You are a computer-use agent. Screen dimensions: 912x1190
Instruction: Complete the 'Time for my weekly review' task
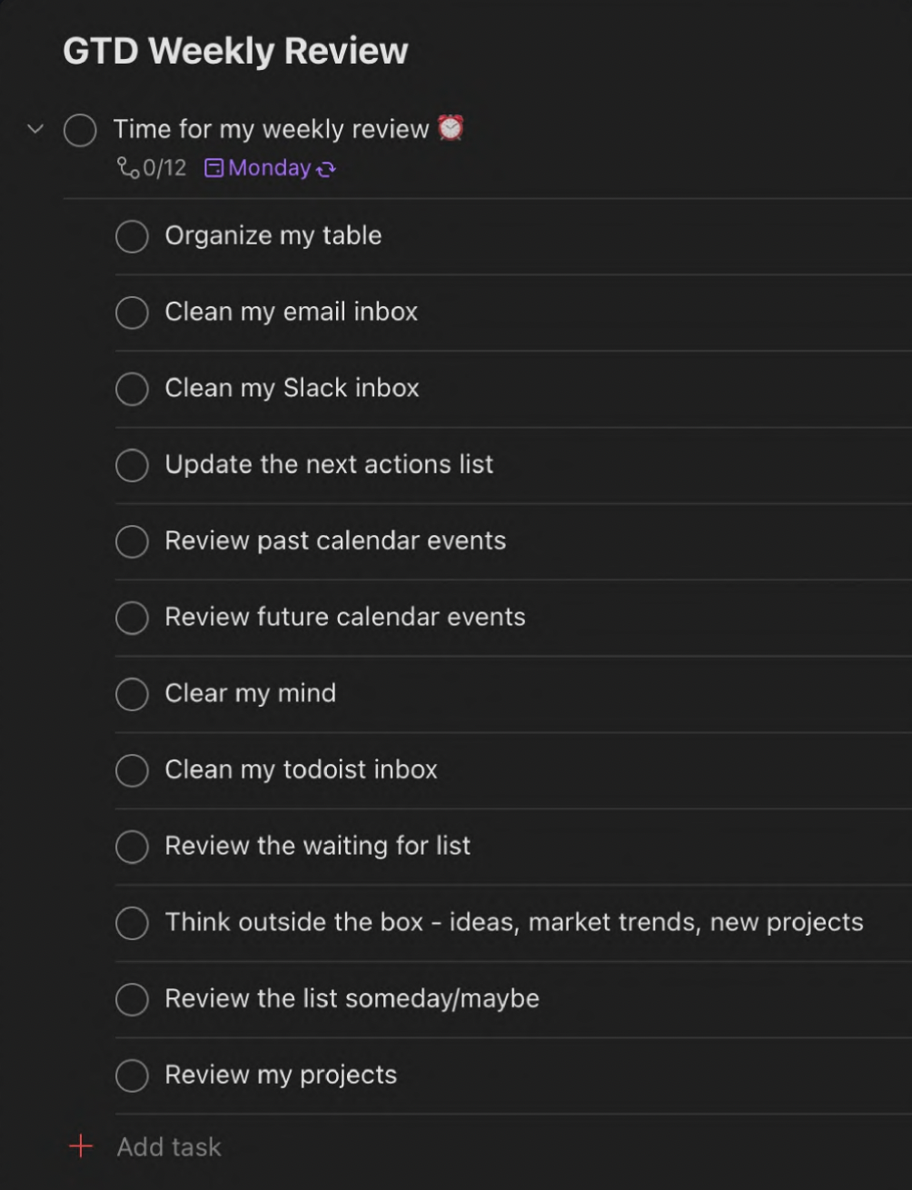pyautogui.click(x=80, y=130)
